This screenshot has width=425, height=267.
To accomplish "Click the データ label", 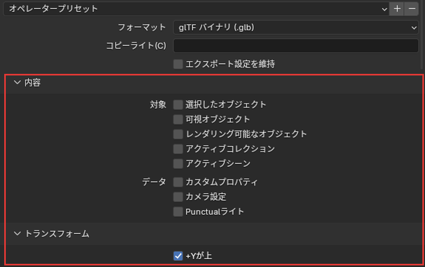I will (x=154, y=182).
